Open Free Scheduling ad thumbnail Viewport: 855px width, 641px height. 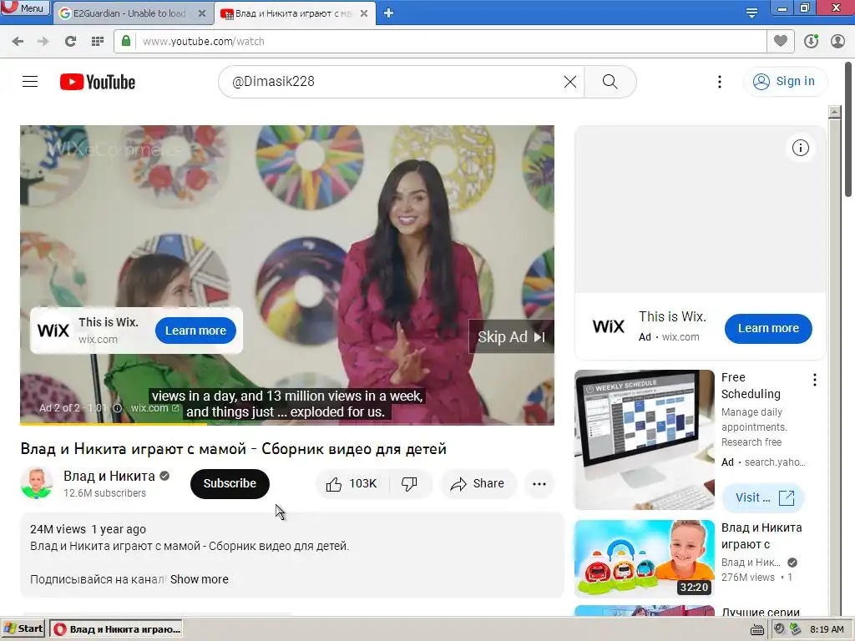coord(645,439)
